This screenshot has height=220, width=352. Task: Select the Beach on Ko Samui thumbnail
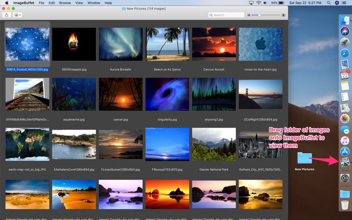167,44
